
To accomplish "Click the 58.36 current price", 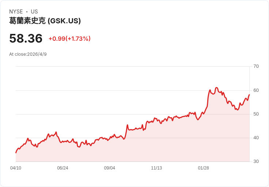I will click(26, 38).
